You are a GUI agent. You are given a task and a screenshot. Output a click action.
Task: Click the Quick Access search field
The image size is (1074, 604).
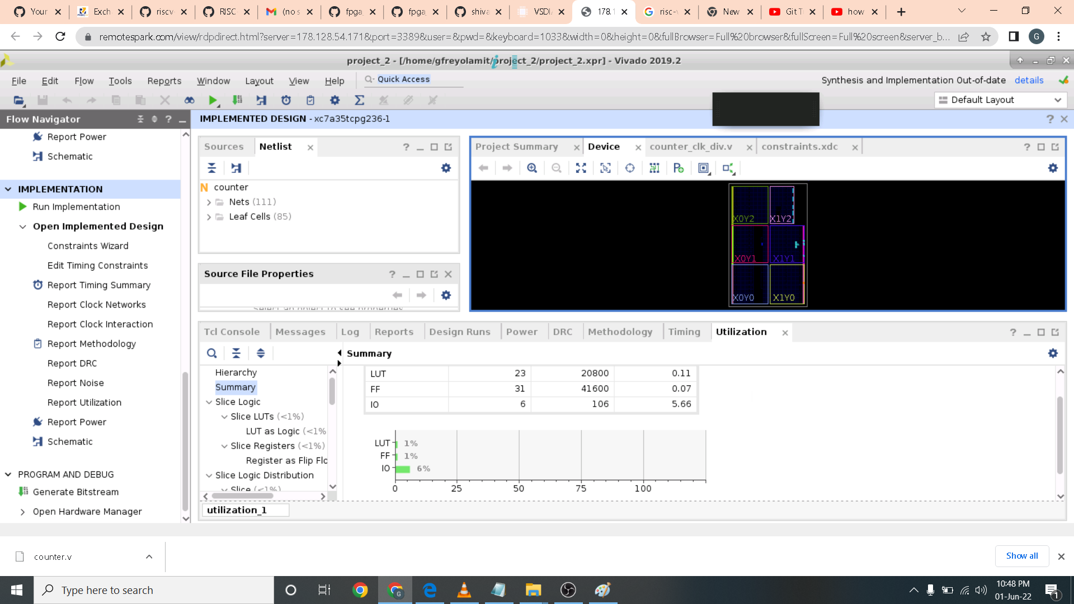pyautogui.click(x=414, y=79)
